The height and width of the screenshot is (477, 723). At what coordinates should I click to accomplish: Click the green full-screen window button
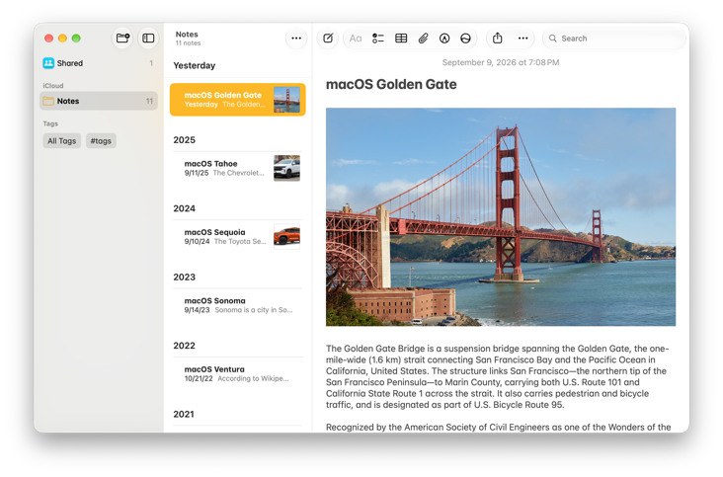pos(76,39)
